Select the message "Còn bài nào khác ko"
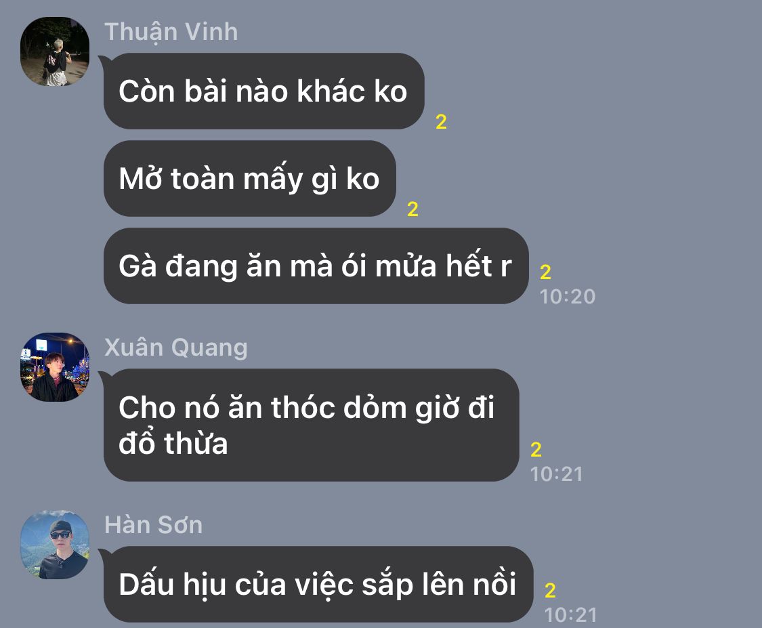The image size is (762, 628). point(264,91)
